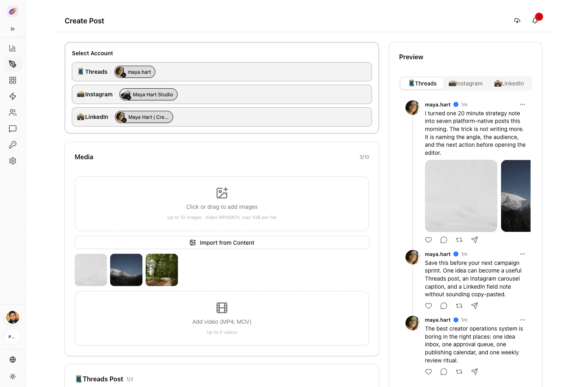
Task: Click the Create Post page title
Action: click(84, 21)
